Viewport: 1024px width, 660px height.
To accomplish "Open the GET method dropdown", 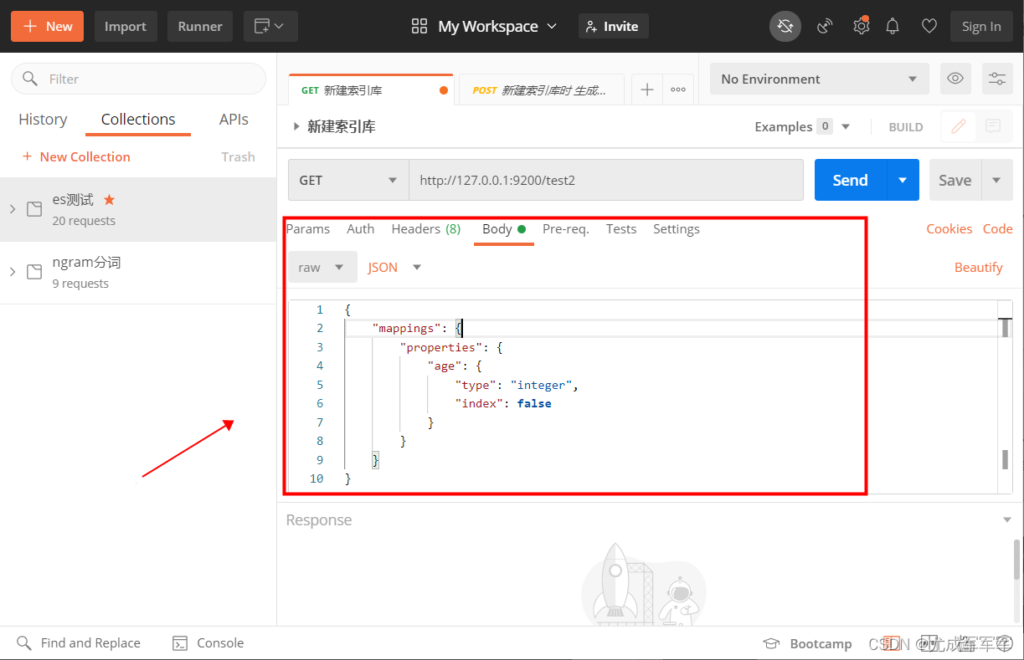I will point(348,180).
